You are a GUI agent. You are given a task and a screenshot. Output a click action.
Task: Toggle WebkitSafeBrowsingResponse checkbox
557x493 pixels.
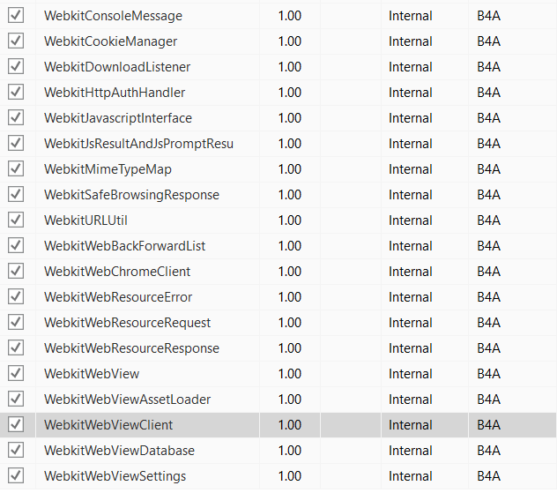[16, 194]
